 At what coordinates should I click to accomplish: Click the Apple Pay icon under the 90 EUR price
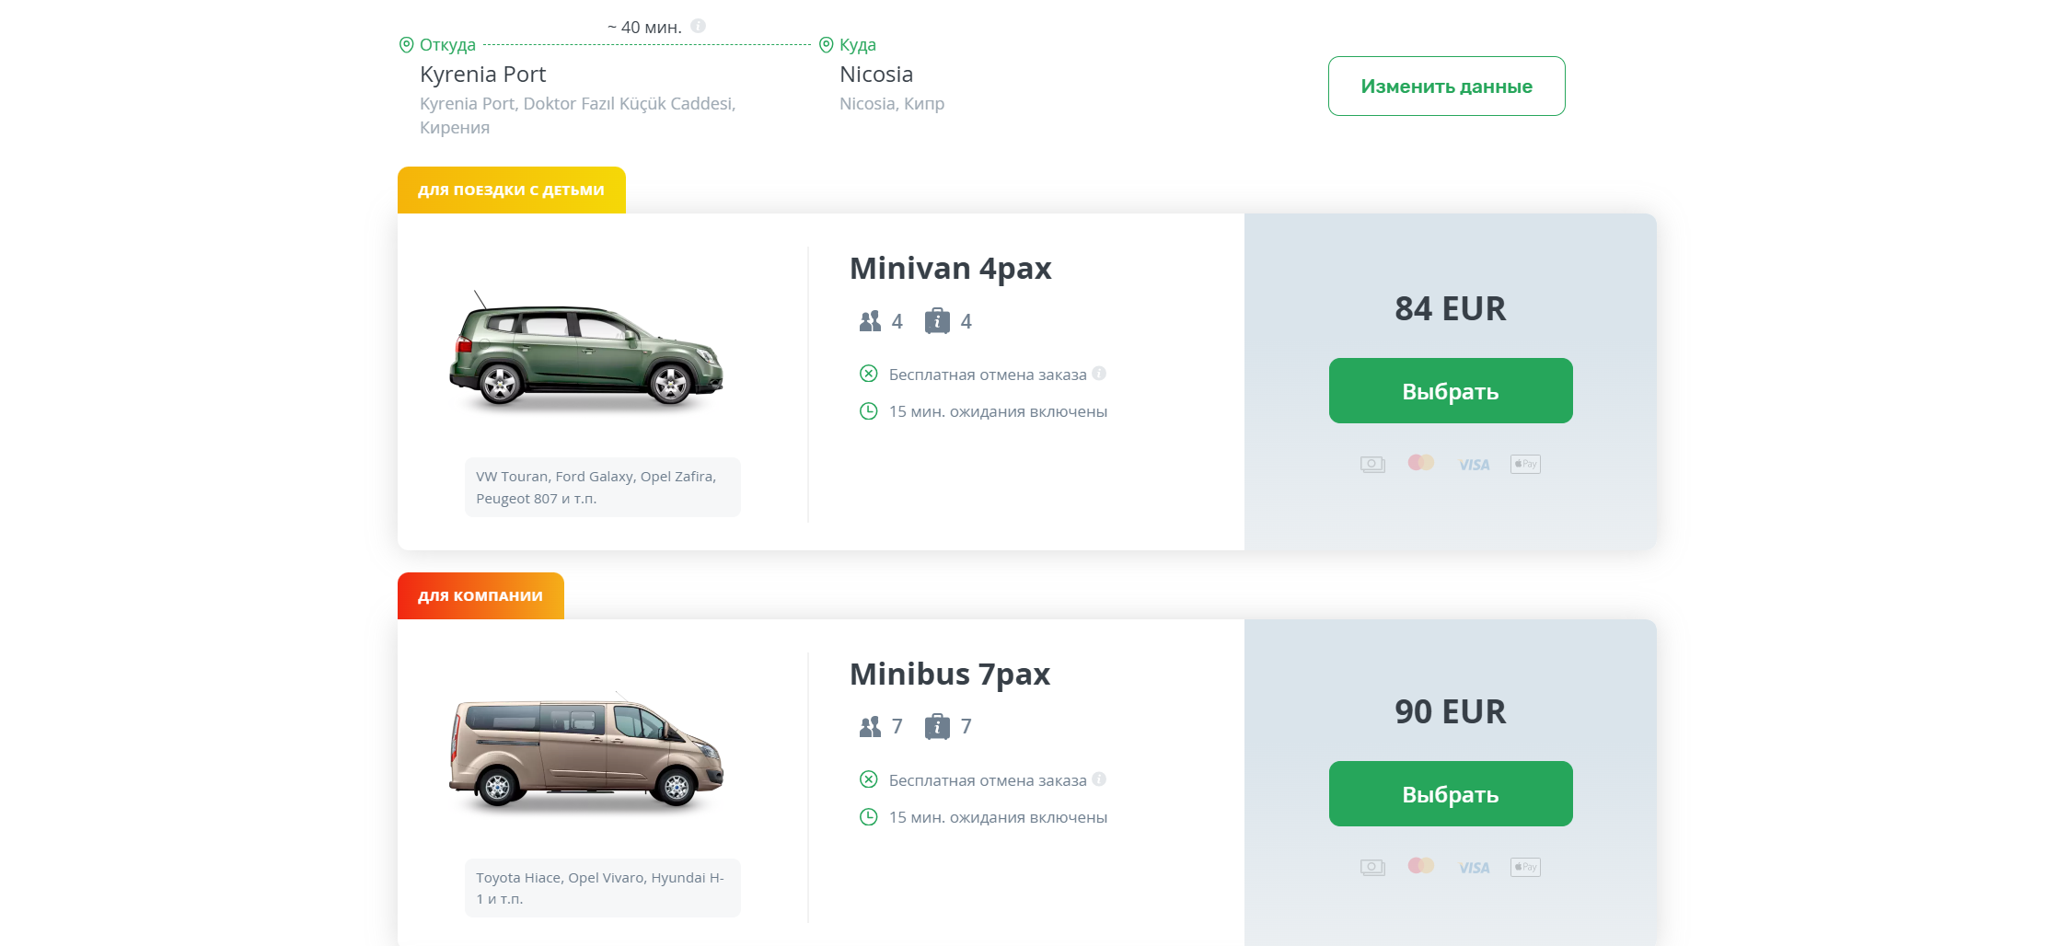(1525, 867)
